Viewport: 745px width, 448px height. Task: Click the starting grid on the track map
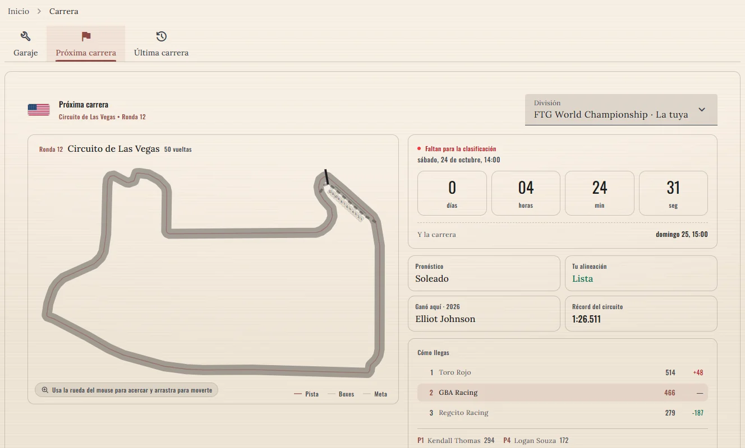click(346, 204)
